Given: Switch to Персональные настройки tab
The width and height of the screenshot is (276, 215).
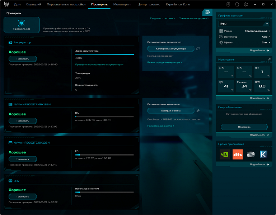Looking at the screenshot, I should click(66, 4).
